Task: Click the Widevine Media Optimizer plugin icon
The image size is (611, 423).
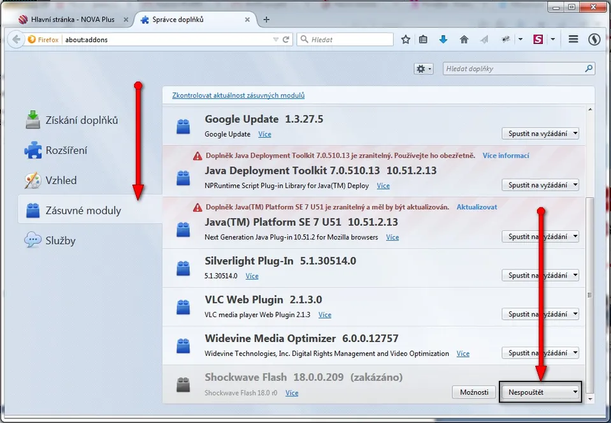Action: pyautogui.click(x=183, y=346)
